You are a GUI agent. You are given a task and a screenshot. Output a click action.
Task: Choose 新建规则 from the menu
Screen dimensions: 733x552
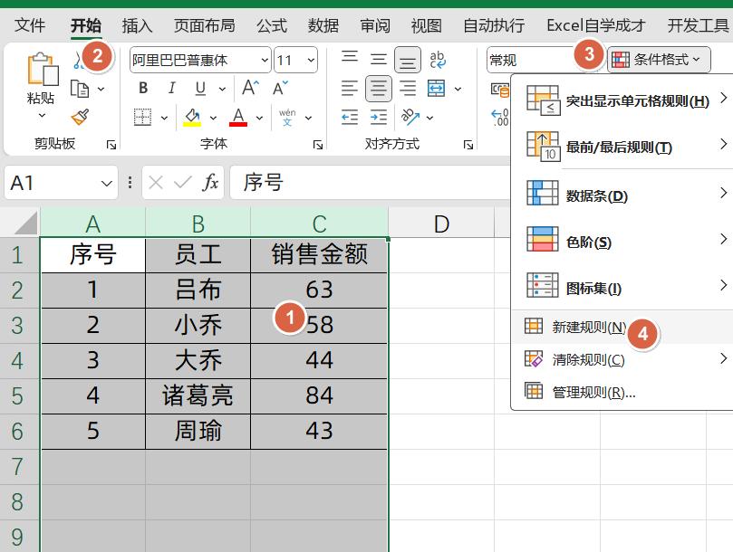point(622,327)
